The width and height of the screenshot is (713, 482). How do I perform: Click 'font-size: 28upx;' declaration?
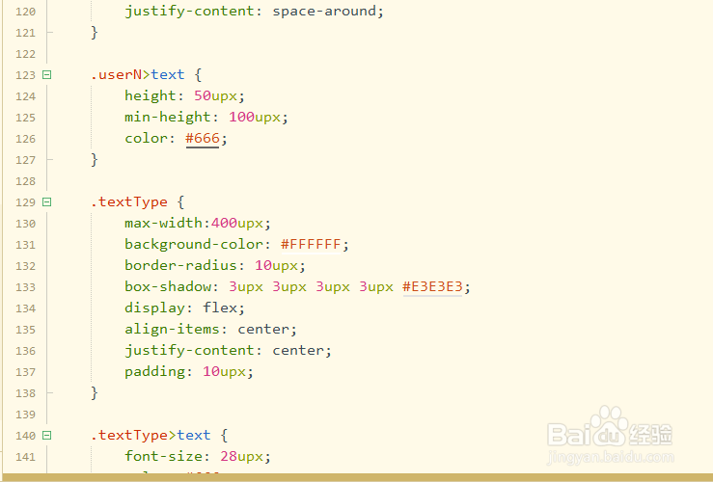(198, 456)
